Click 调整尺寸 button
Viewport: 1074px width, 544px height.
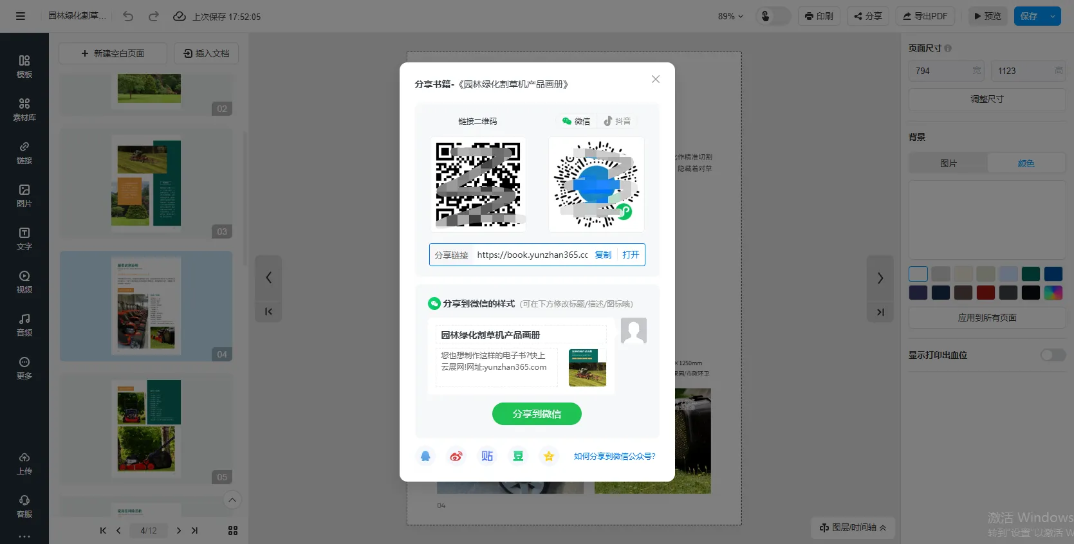987,99
